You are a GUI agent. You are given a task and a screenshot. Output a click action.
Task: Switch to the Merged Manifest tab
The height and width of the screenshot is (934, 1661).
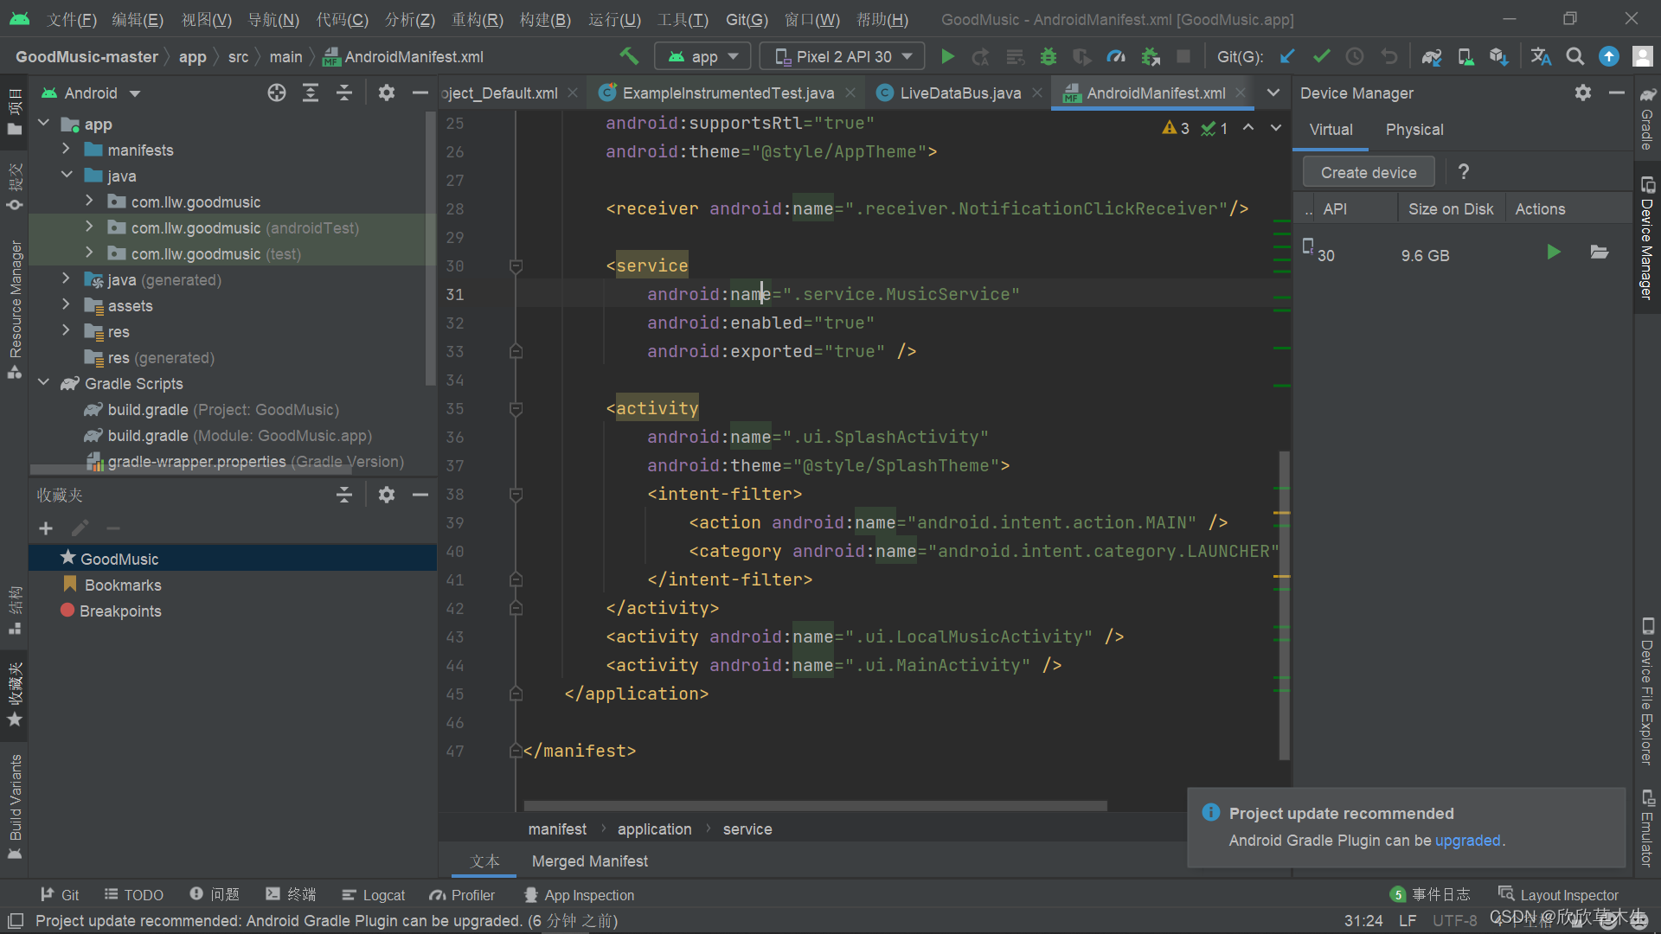589,861
